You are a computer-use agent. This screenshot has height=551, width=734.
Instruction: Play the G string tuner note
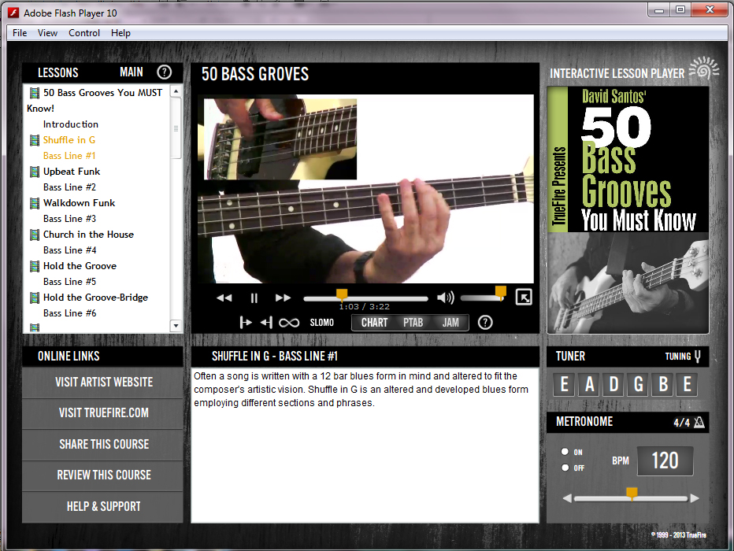coord(639,384)
